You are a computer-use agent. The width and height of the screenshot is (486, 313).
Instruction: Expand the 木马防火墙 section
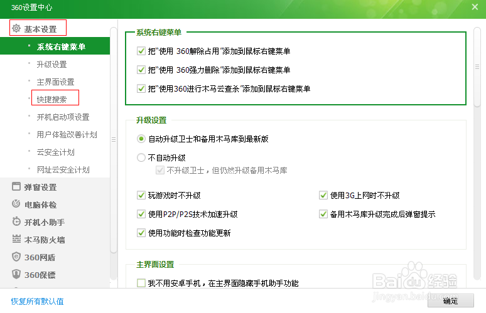pyautogui.click(x=45, y=240)
